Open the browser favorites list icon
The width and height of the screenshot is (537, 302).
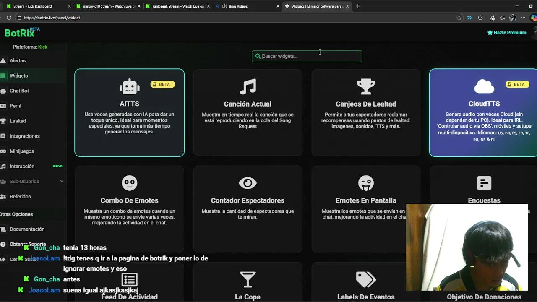[502, 18]
